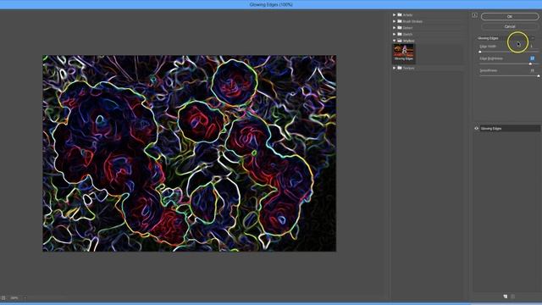The image size is (542, 305).
Task: Click the flower preview image
Action: [189, 153]
